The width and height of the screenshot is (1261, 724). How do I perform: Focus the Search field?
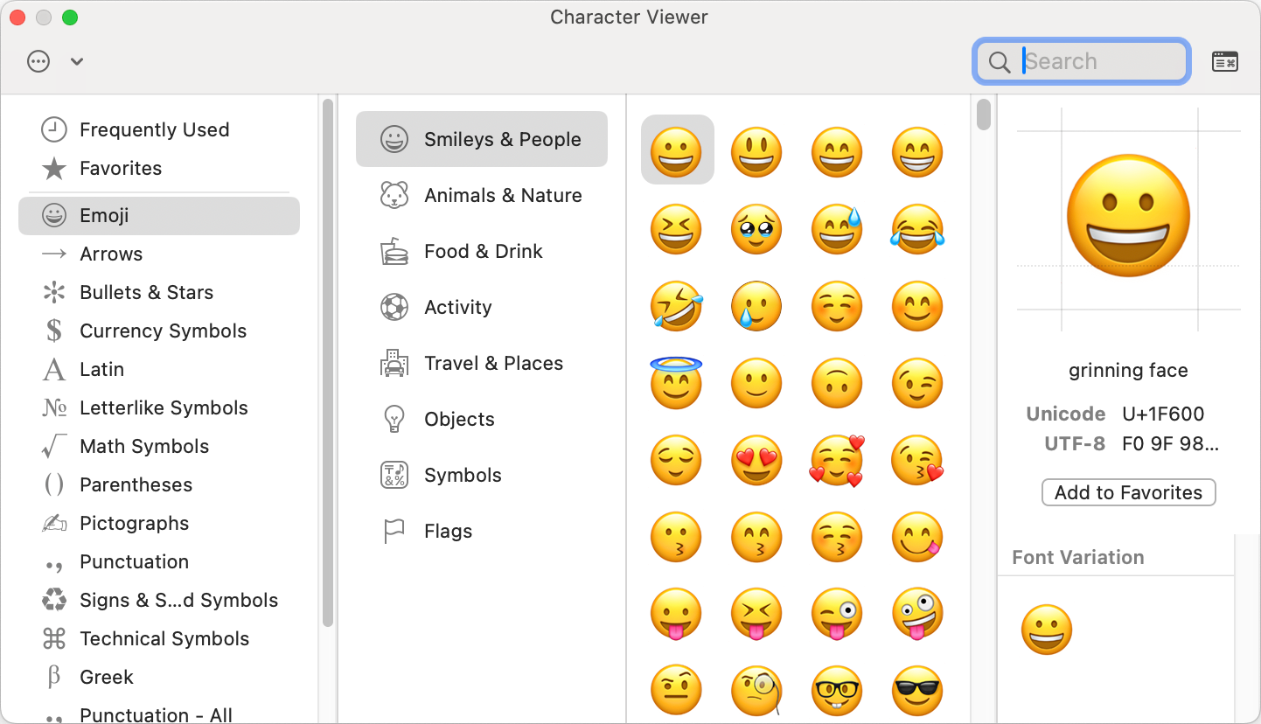tap(1083, 61)
